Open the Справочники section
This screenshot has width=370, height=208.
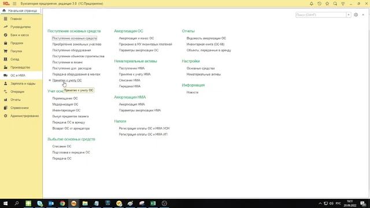pos(20,108)
